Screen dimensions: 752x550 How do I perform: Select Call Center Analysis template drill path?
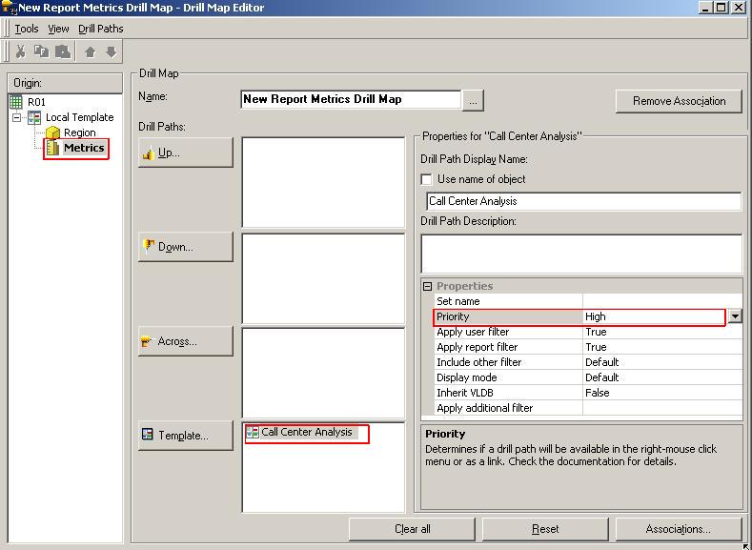(306, 433)
